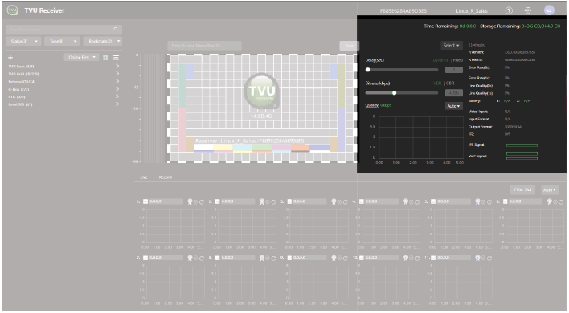Click the refresh icon for slot 1
This screenshot has height=313, width=569.
pyautogui.click(x=202, y=201)
